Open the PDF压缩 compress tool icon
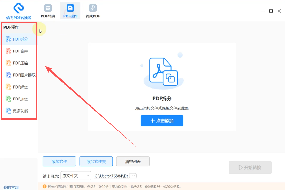 [8, 63]
